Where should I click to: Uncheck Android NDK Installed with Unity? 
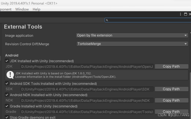coord(7,95)
